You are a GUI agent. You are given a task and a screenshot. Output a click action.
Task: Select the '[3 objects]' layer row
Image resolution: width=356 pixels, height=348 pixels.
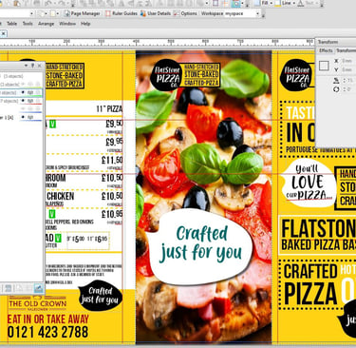click(x=21, y=76)
